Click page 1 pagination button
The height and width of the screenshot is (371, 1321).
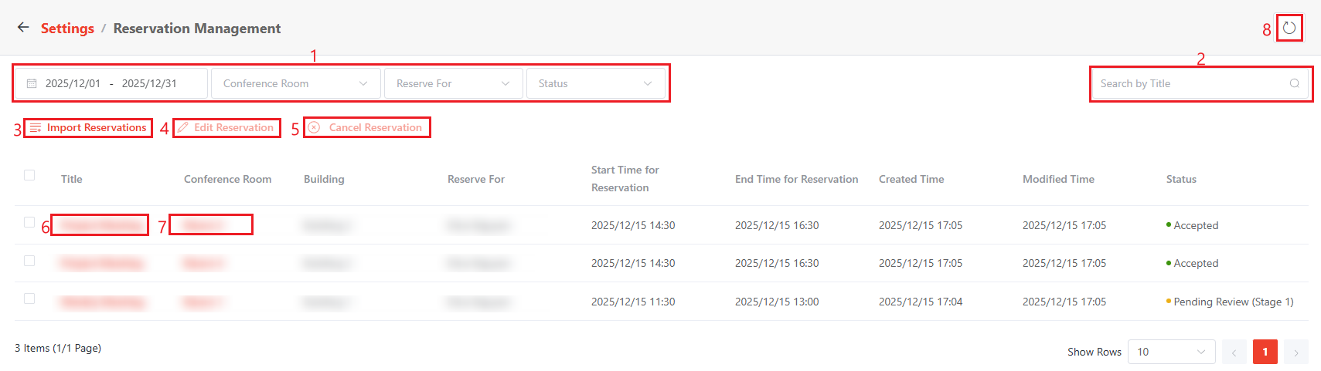(1265, 352)
